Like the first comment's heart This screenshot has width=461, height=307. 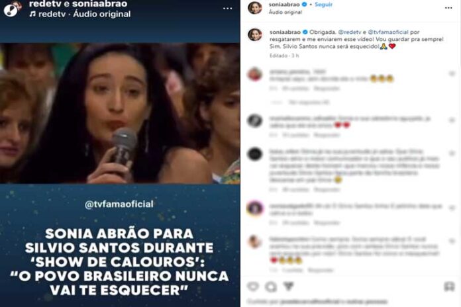coord(452,73)
